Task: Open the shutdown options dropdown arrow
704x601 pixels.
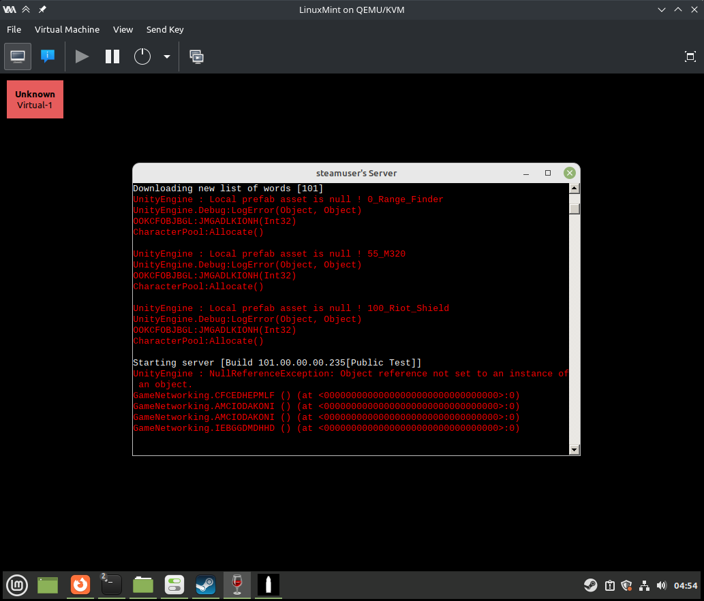Action: point(167,56)
